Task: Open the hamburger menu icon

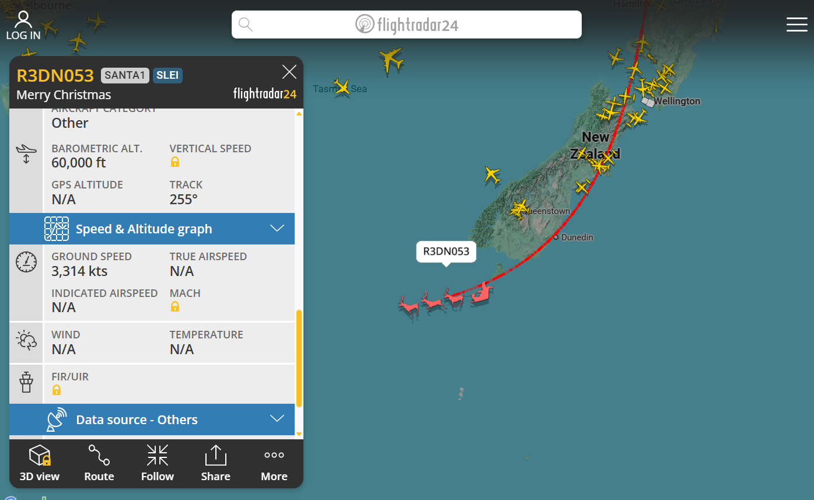Action: (796, 24)
